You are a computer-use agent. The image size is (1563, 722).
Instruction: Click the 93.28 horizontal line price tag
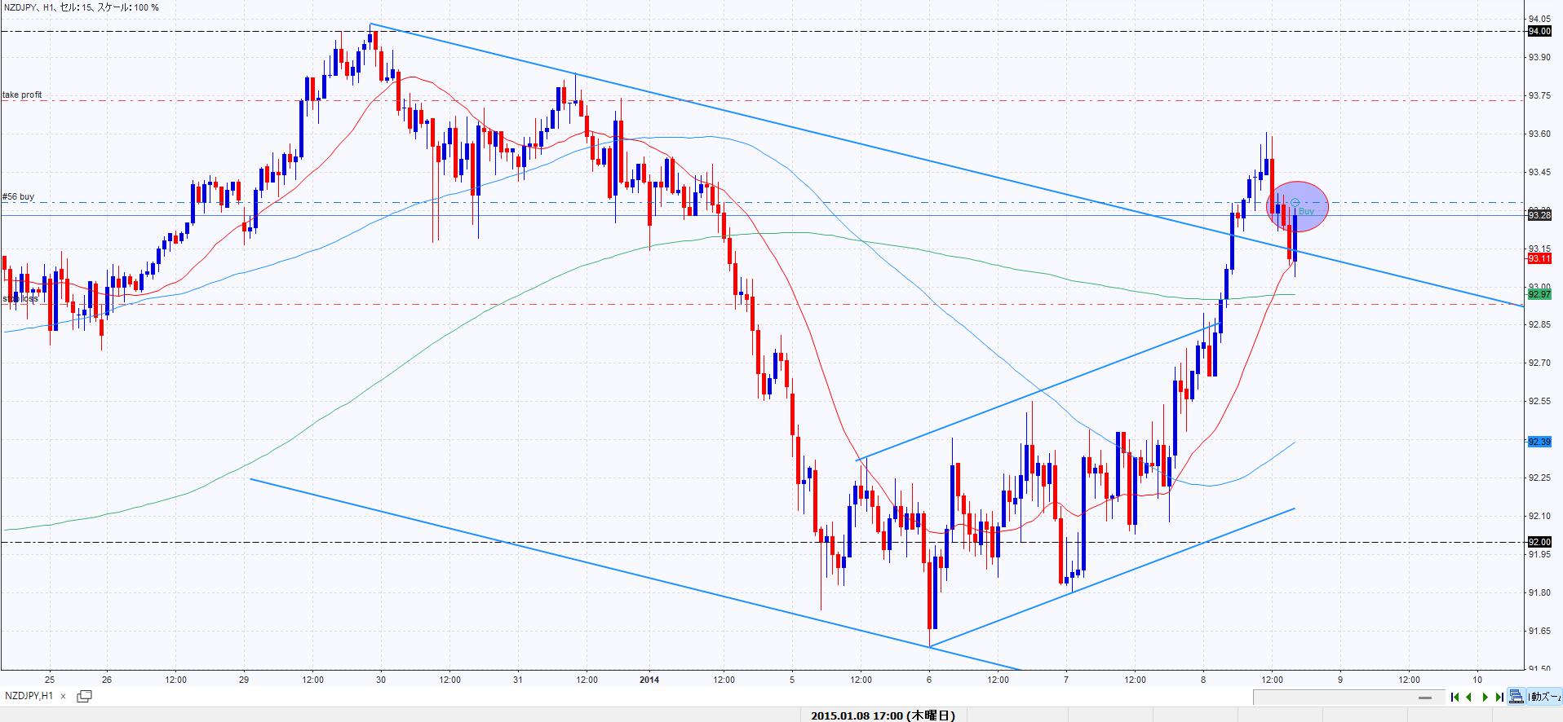(1539, 216)
